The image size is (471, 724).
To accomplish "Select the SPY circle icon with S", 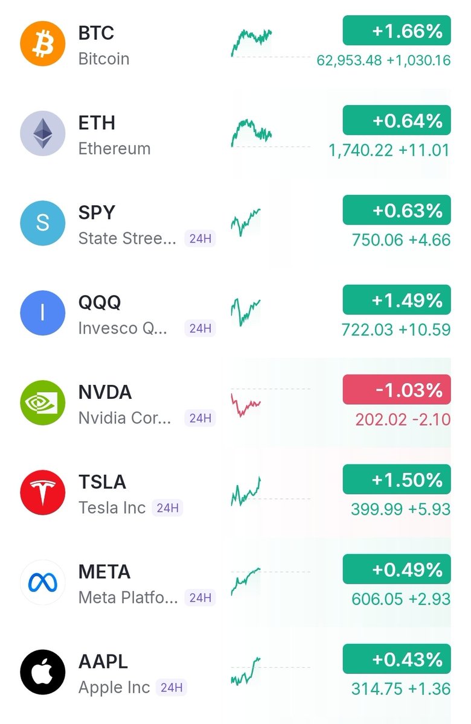I will click(42, 223).
